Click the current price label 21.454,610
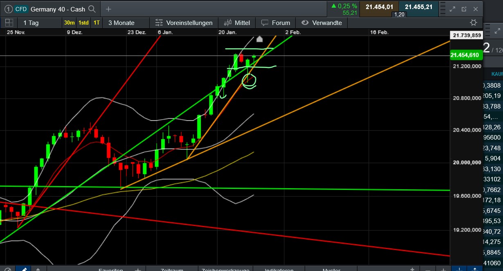503x271 pixels. (466, 55)
